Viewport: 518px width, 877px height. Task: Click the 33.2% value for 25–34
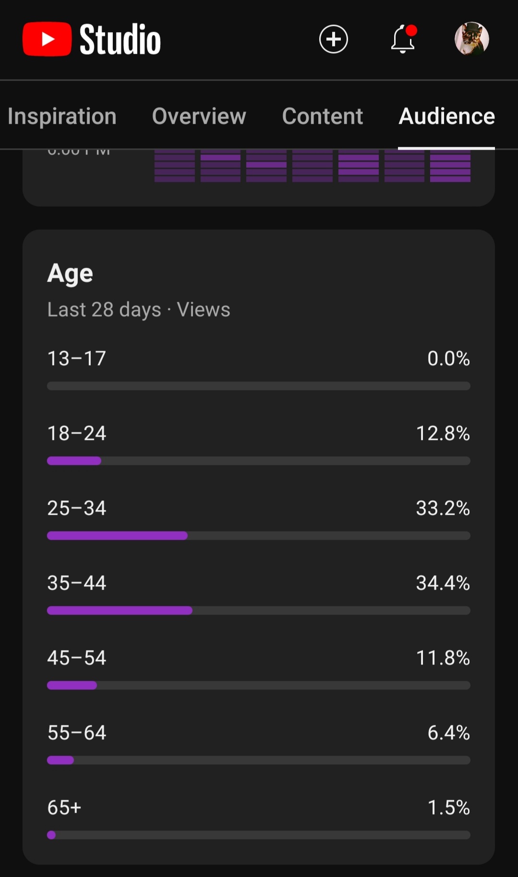pos(443,508)
